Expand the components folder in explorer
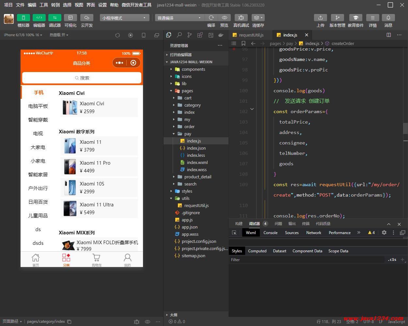 [x=193, y=69]
